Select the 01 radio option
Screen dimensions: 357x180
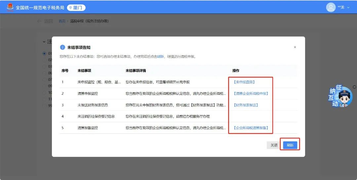click(x=44, y=54)
